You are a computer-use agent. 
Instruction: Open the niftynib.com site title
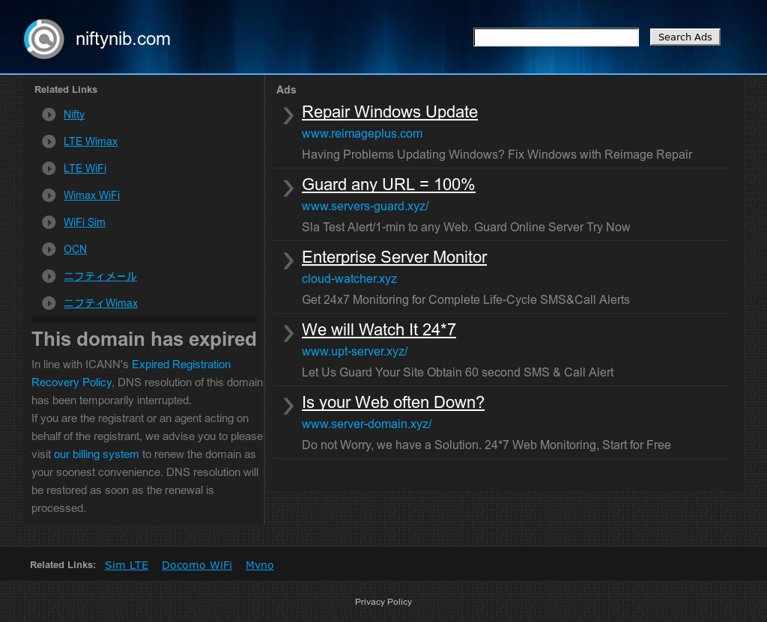124,39
